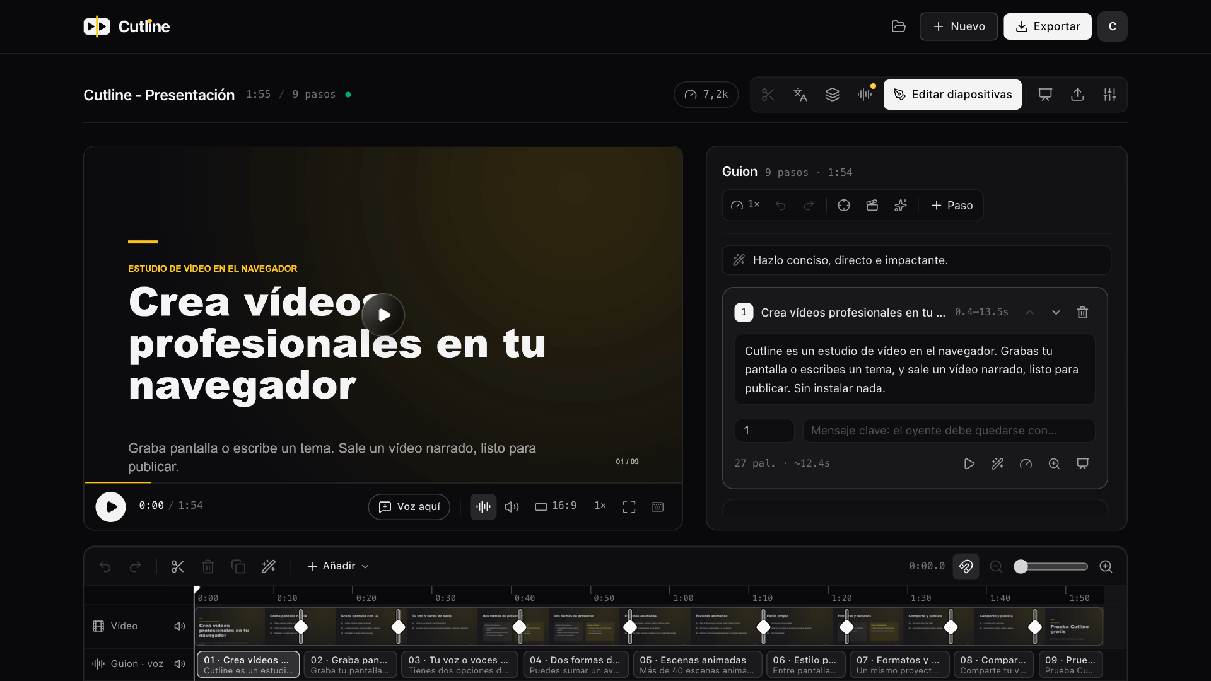Click the Voz aquí button

(x=409, y=507)
